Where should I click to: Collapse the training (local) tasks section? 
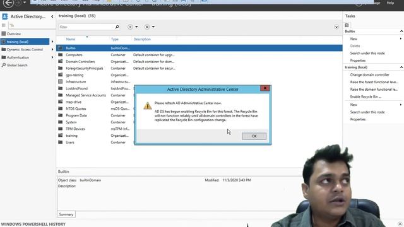(401, 67)
